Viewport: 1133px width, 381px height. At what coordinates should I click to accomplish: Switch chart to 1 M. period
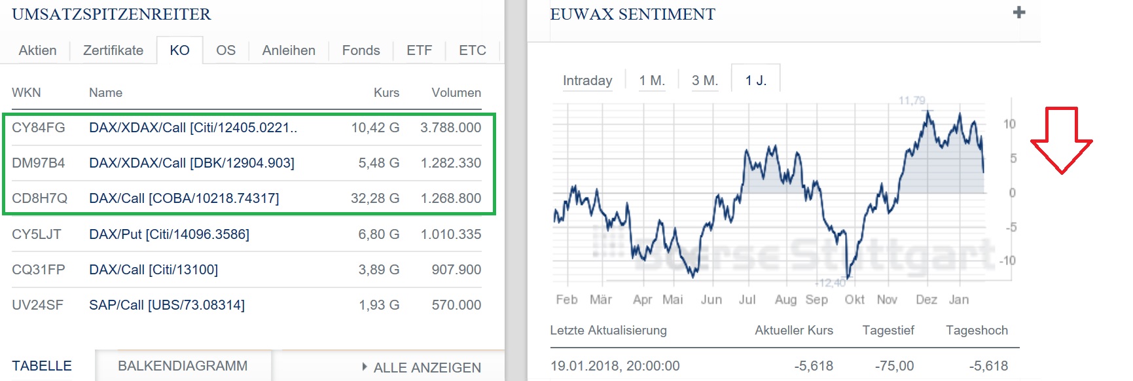point(651,80)
